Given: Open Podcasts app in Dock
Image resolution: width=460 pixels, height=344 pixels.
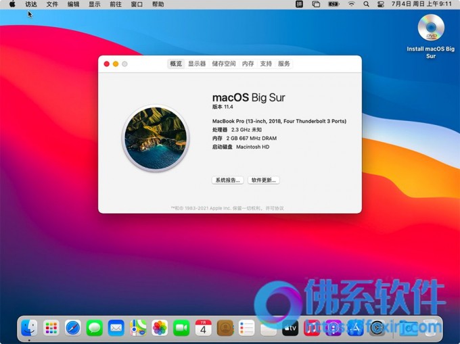Looking at the screenshot, I should (333, 328).
